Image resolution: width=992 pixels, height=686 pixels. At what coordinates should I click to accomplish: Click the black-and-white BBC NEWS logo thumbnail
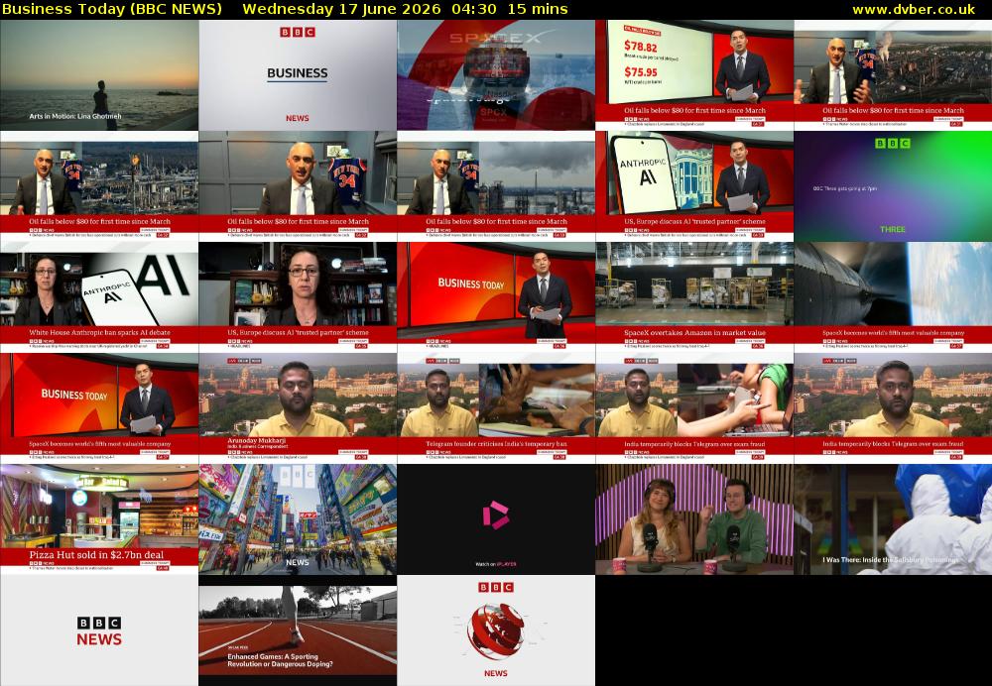(x=99, y=630)
